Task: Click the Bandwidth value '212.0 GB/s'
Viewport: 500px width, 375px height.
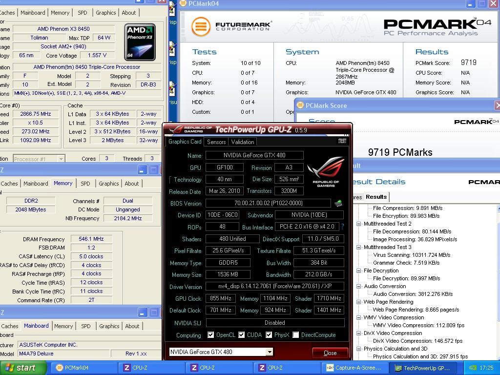Action: point(318,274)
